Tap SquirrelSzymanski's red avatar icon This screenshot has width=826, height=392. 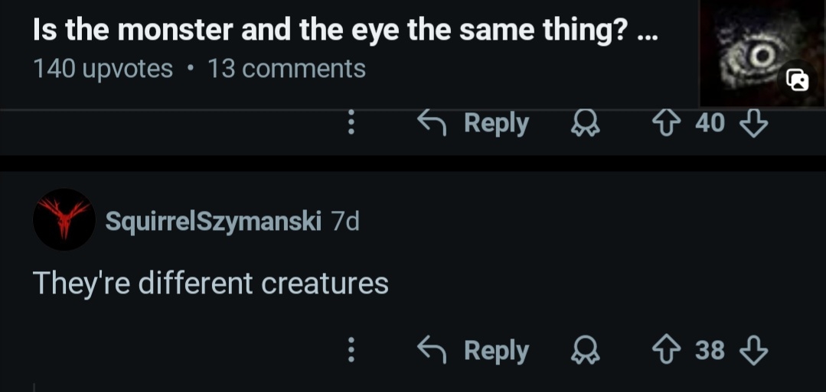[x=64, y=219]
